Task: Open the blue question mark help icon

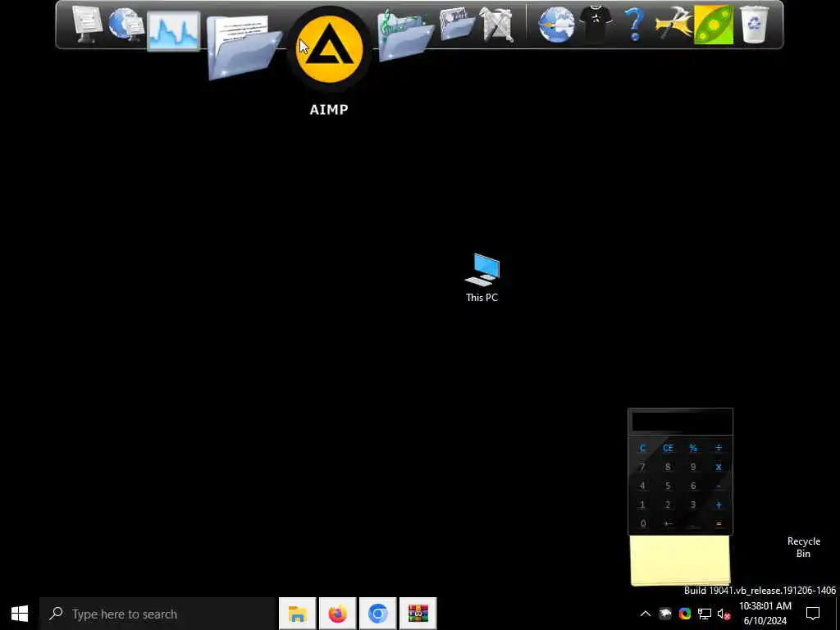Action: [635, 24]
